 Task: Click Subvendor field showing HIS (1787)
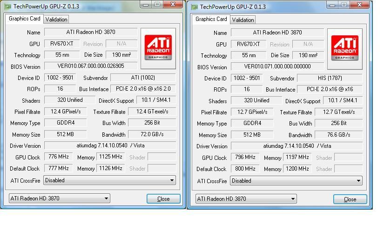pyautogui.click(x=330, y=78)
